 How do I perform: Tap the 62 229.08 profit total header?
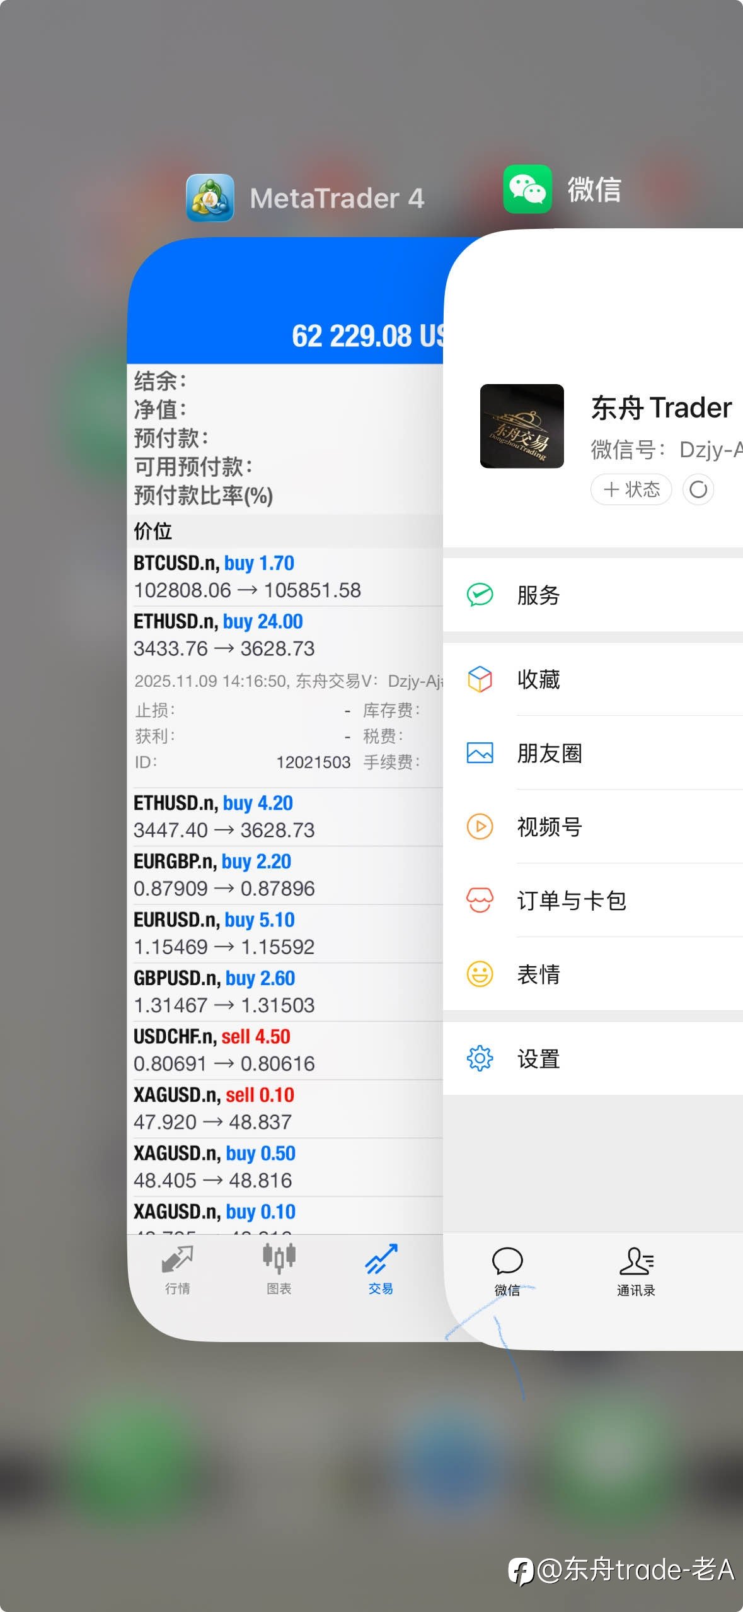[368, 336]
